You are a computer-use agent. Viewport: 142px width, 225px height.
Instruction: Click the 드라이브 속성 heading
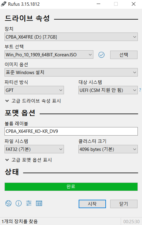[x=27, y=18]
